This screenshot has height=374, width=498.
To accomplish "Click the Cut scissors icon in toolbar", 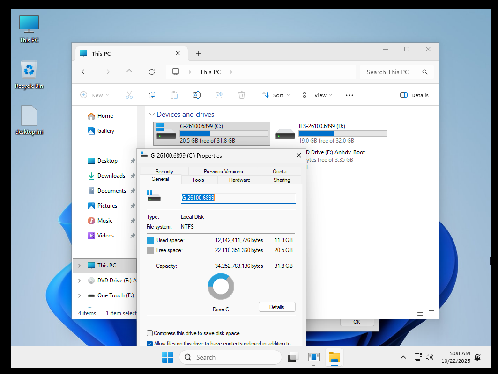I will (x=129, y=95).
